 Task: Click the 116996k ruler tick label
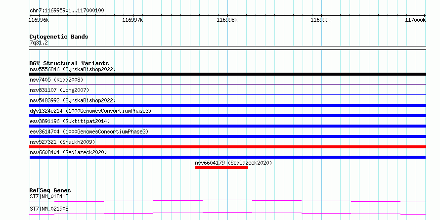(39, 20)
